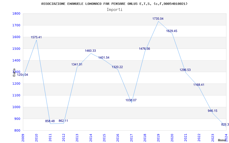Click the 1400 y-axis label

click(x=16, y=60)
